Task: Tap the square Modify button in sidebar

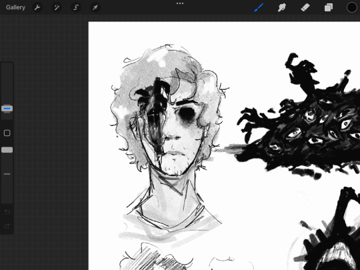Action: tap(7, 133)
